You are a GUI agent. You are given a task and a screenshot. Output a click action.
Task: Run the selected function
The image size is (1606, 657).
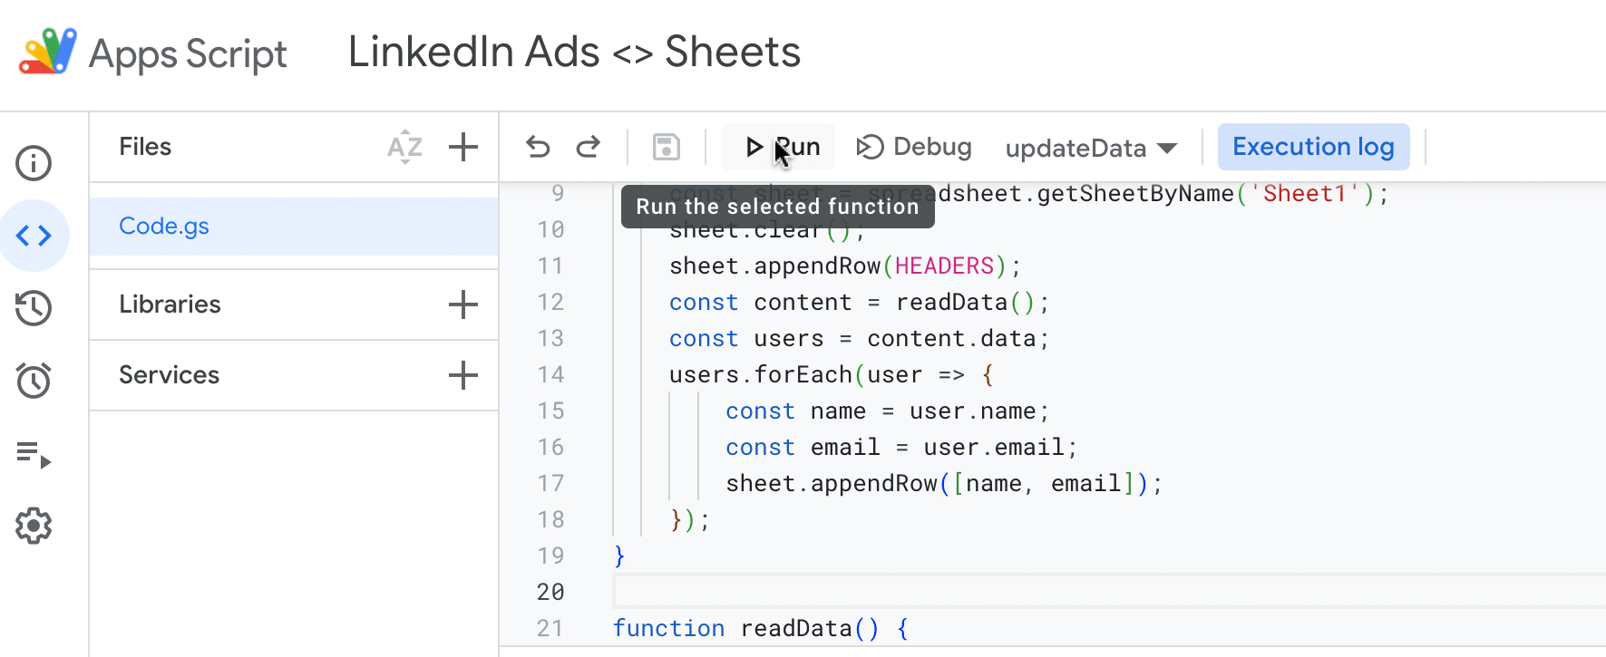[778, 147]
